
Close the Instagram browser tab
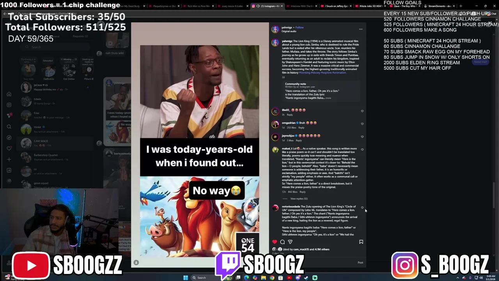click(282, 6)
